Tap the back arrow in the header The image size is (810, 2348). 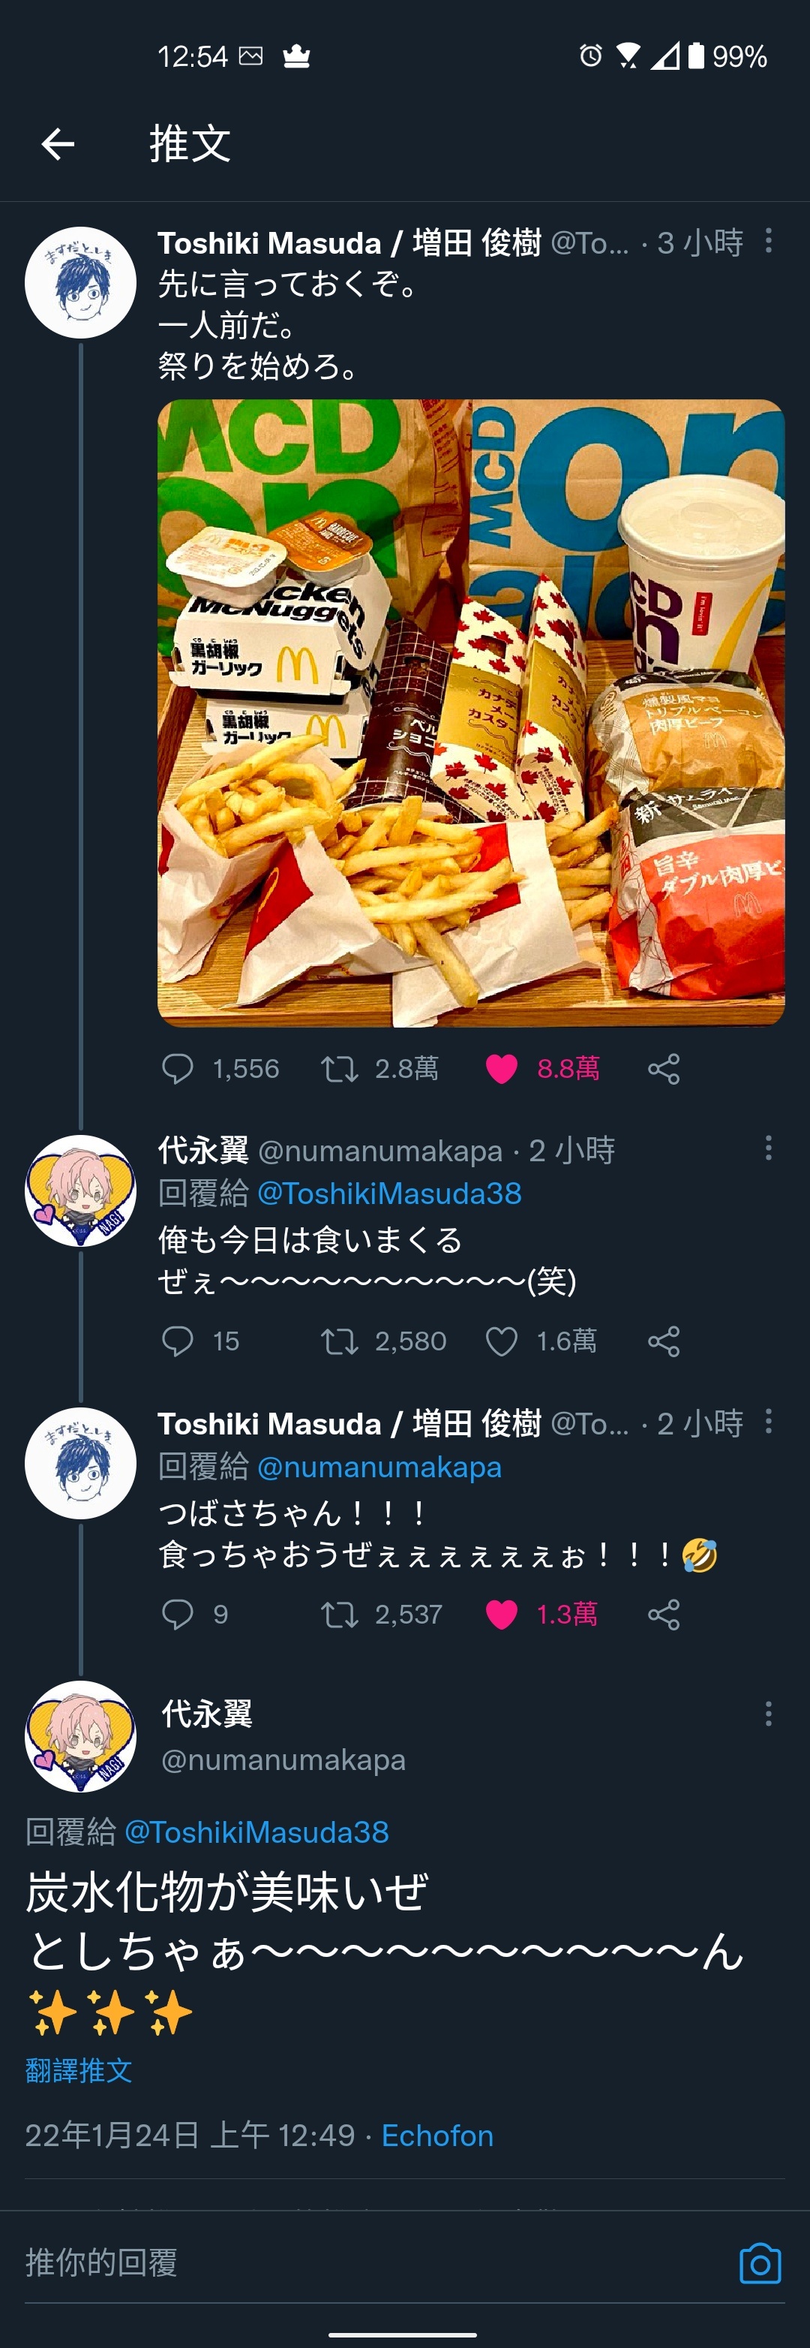click(58, 144)
